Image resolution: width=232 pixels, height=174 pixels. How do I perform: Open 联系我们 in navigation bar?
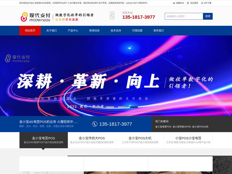pos(159,31)
